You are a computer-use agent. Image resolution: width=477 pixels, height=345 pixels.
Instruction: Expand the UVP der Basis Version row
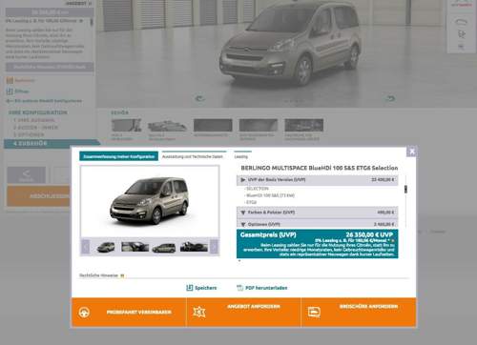tap(317, 180)
